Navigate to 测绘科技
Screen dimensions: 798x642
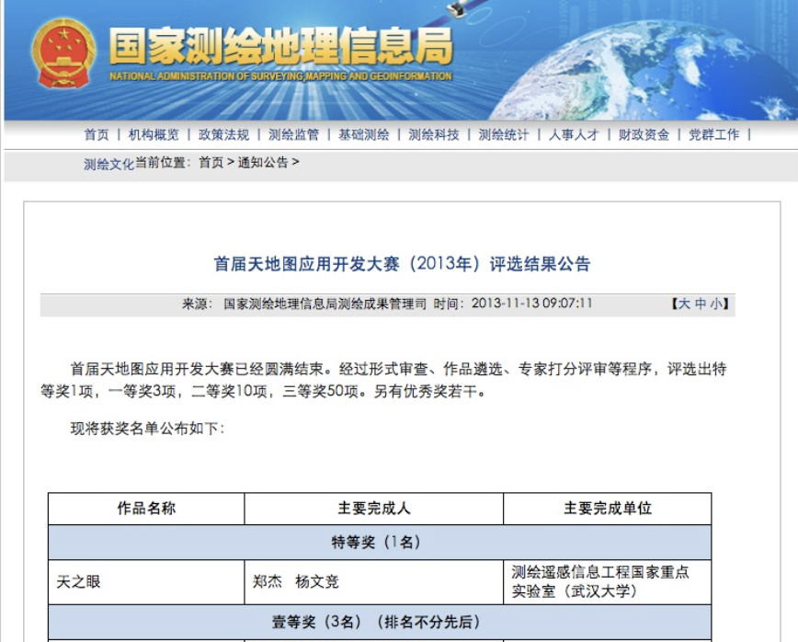(x=433, y=134)
